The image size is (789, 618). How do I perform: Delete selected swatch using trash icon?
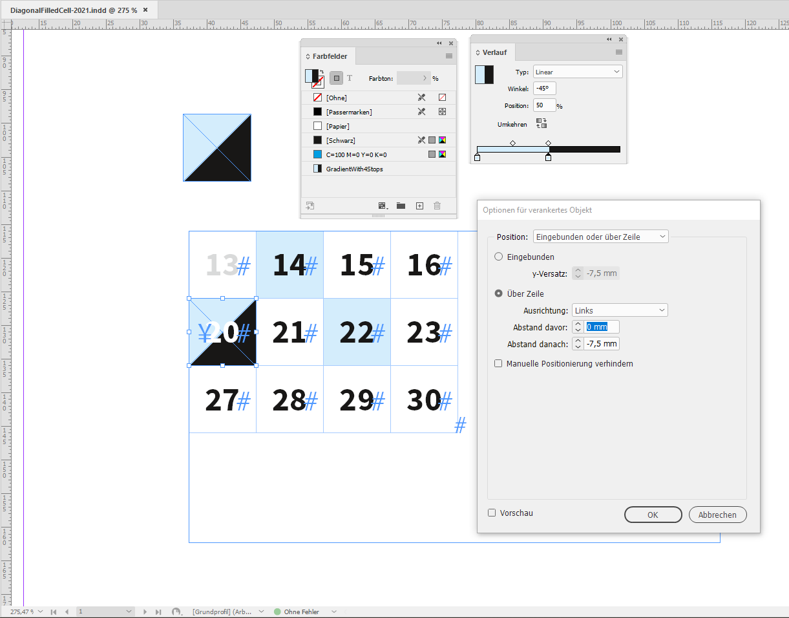437,206
